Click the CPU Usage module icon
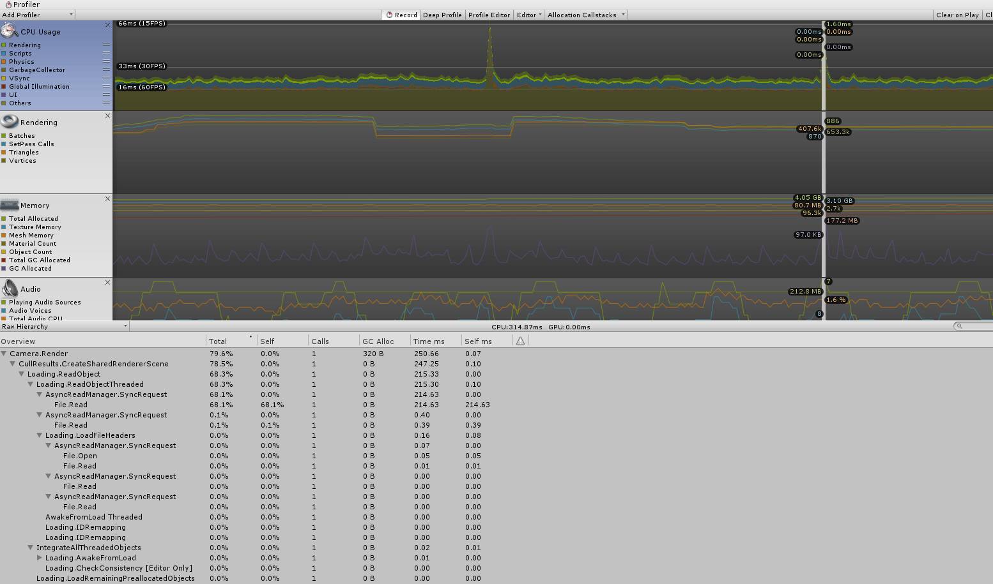 pos(10,29)
